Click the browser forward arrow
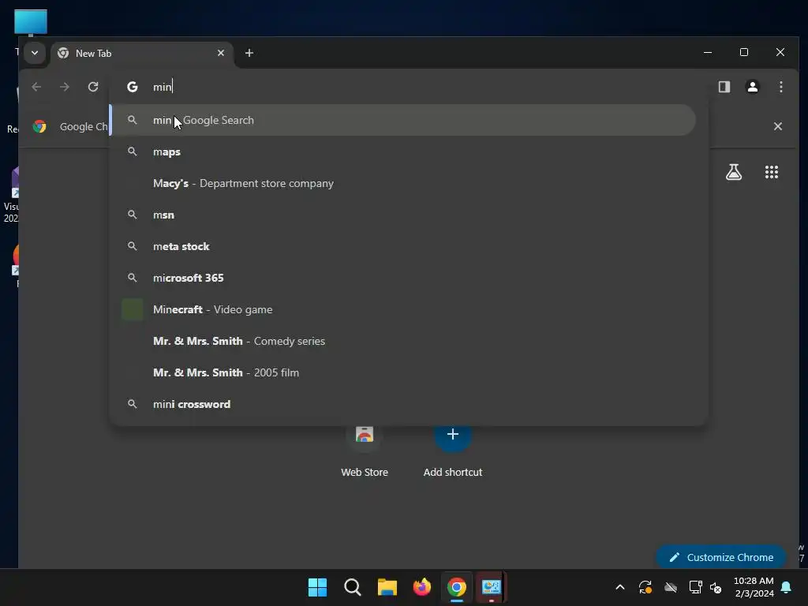Image resolution: width=808 pixels, height=606 pixels. click(x=65, y=87)
